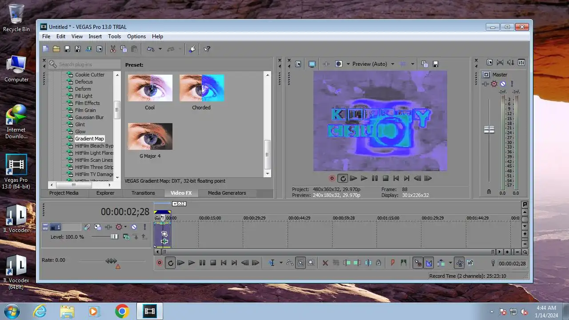Image resolution: width=569 pixels, height=320 pixels.
Task: Click Insert Marker icon
Action: pos(393,263)
